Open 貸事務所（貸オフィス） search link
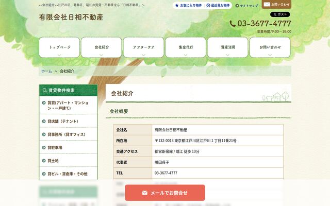The image size is (330, 206). click(x=69, y=134)
